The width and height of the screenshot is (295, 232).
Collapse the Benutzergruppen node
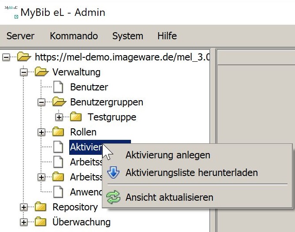tap(41, 102)
